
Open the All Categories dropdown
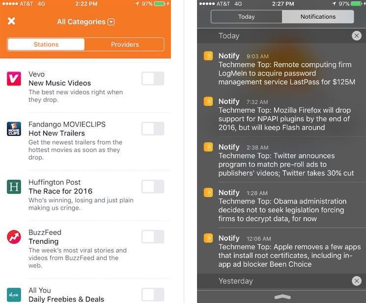pos(111,22)
